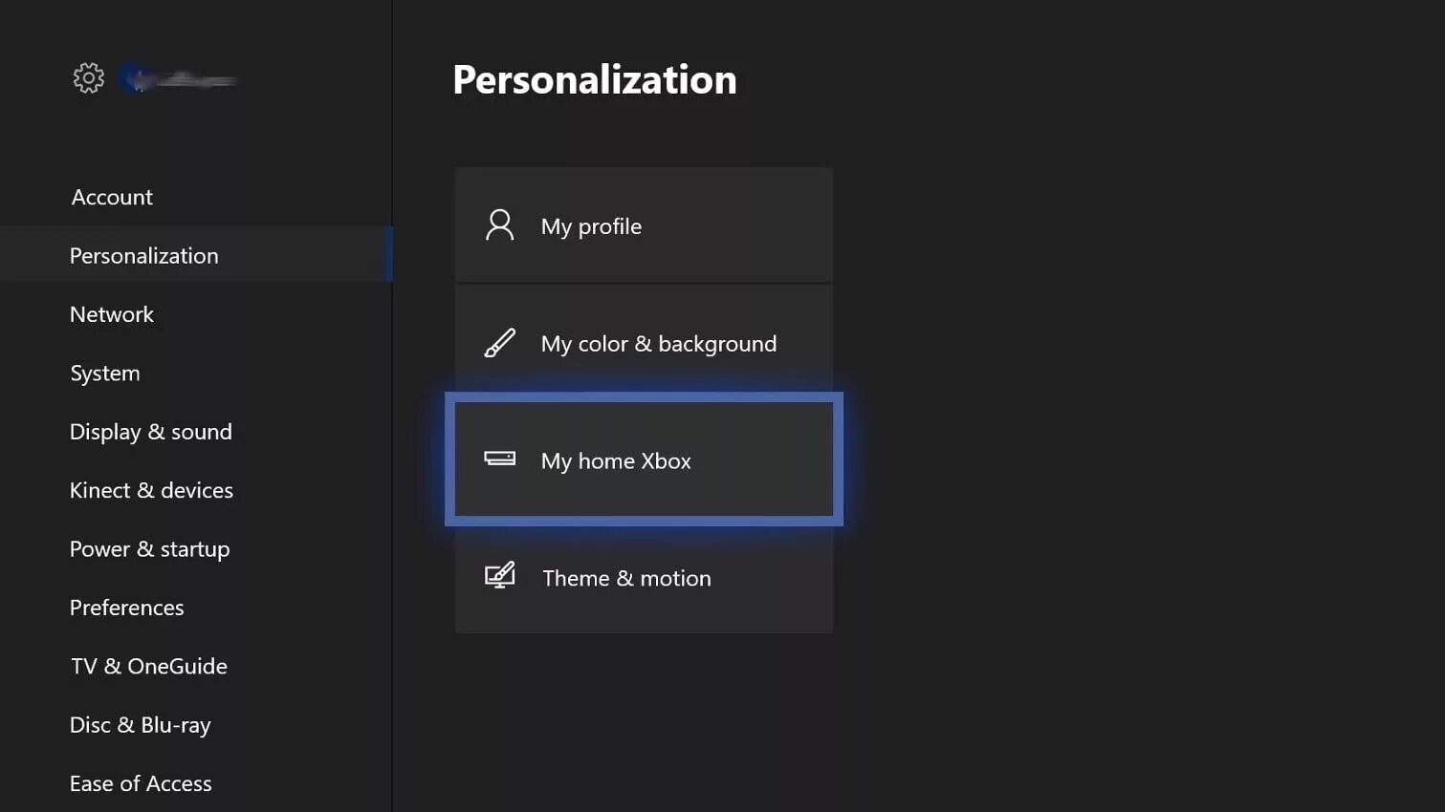Select the Theme & motion tile
1445x812 pixels.
(644, 578)
